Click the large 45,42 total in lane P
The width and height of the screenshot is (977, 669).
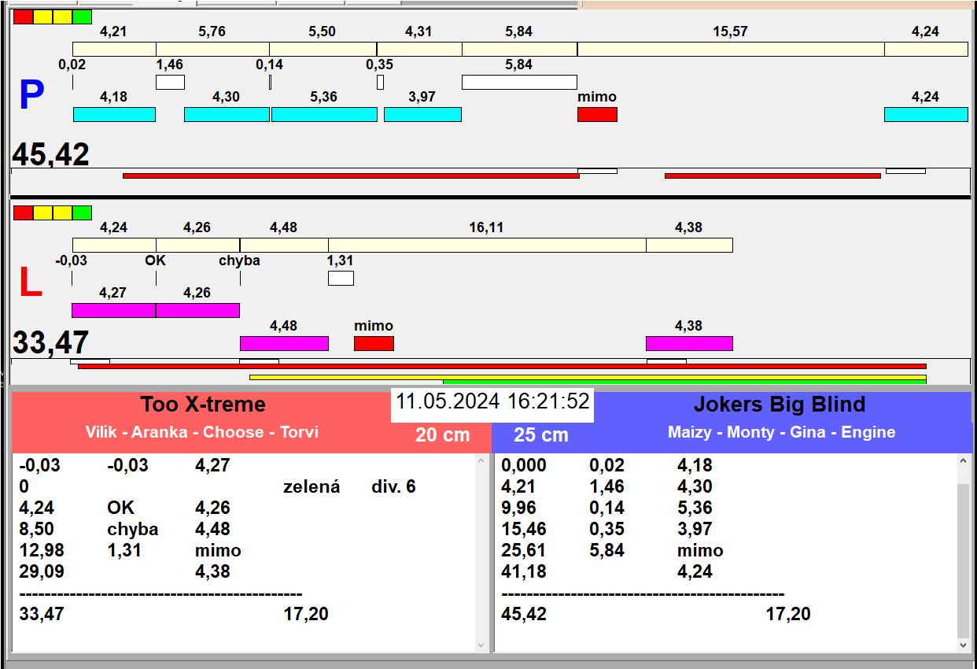point(50,154)
